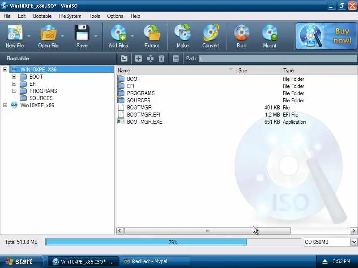
Task: Click the Path input field
Action: tap(277, 59)
